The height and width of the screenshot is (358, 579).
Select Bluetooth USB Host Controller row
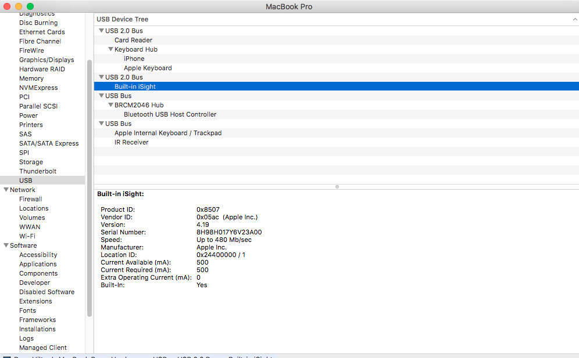tap(337, 114)
